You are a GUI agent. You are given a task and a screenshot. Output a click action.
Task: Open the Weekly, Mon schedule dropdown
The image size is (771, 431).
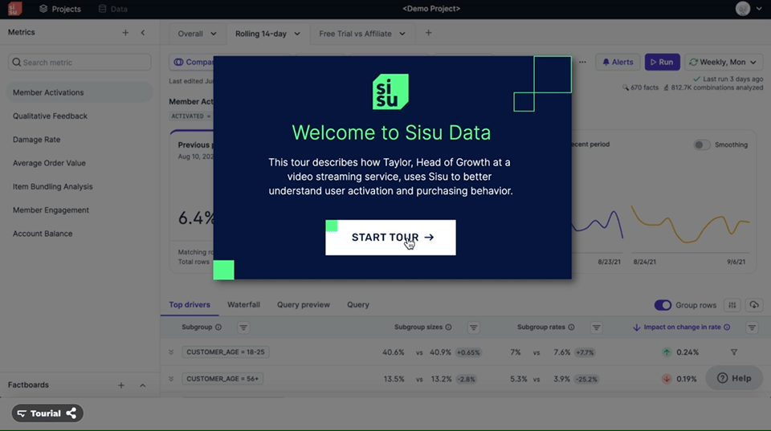coord(724,62)
